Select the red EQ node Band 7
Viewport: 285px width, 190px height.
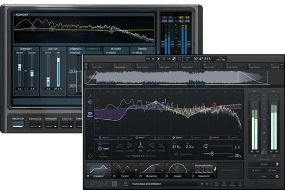pos(214,104)
